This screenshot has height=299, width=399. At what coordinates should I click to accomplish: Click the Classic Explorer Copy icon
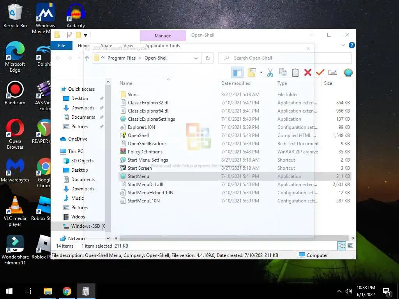coord(283,72)
